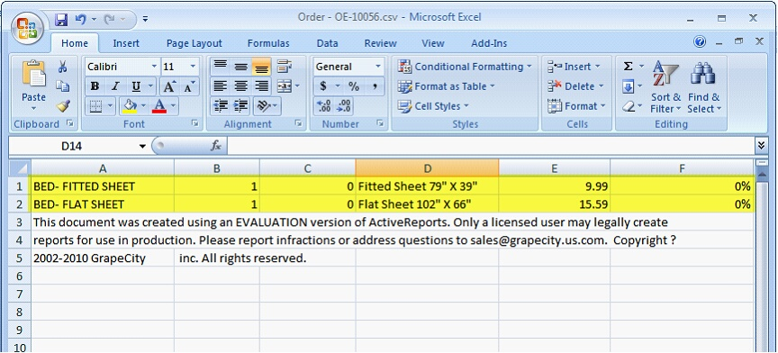Open Format cells menu
This screenshot has width=778, height=353.
[x=576, y=105]
